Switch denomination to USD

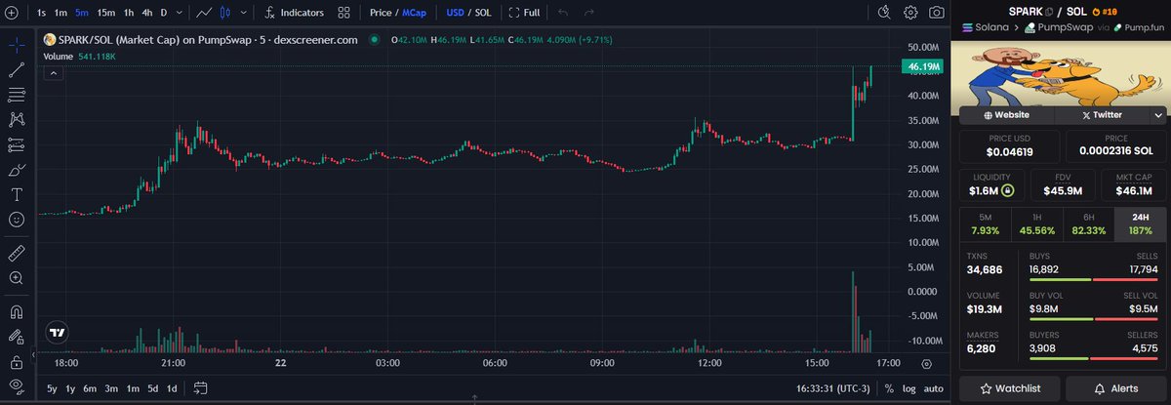click(x=455, y=13)
